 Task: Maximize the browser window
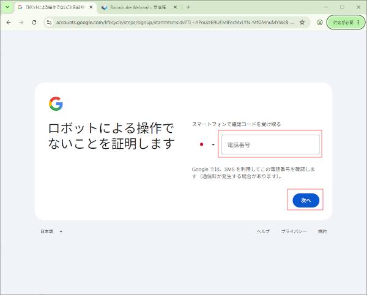tap(342, 7)
